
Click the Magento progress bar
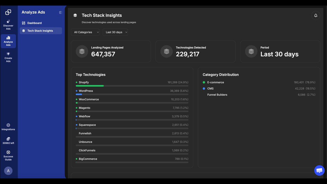coord(132,111)
